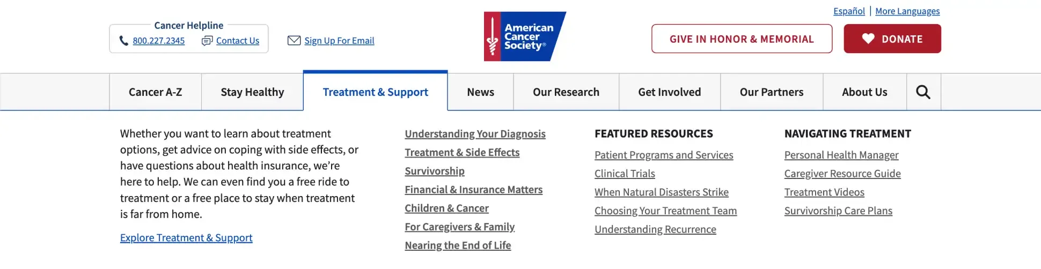The height and width of the screenshot is (269, 1041).
Task: Call helpline number 800.227.2345
Action: (x=159, y=41)
